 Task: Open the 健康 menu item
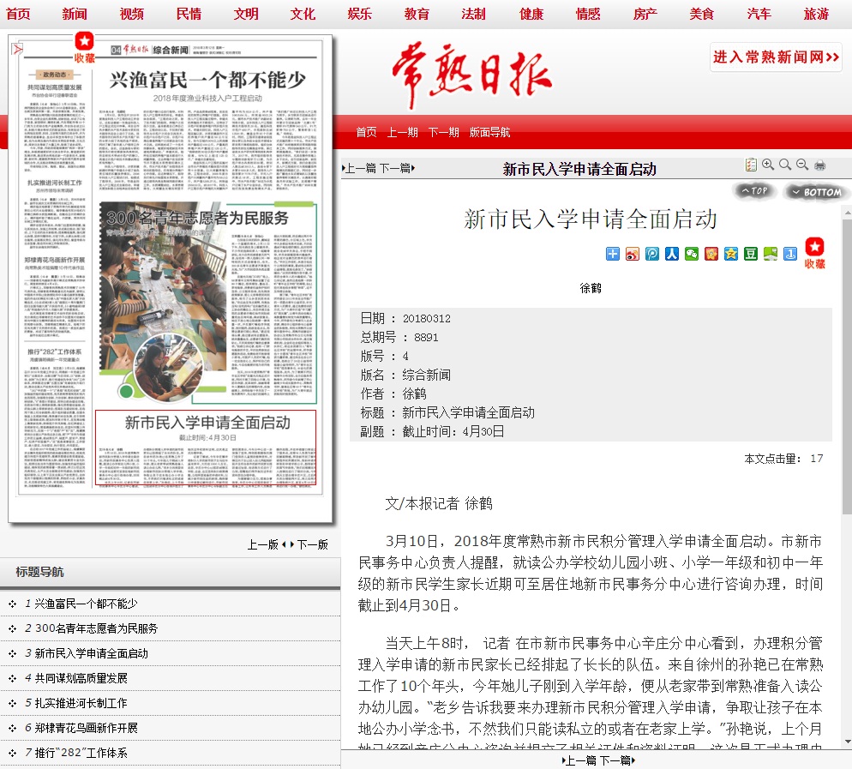[x=531, y=14]
